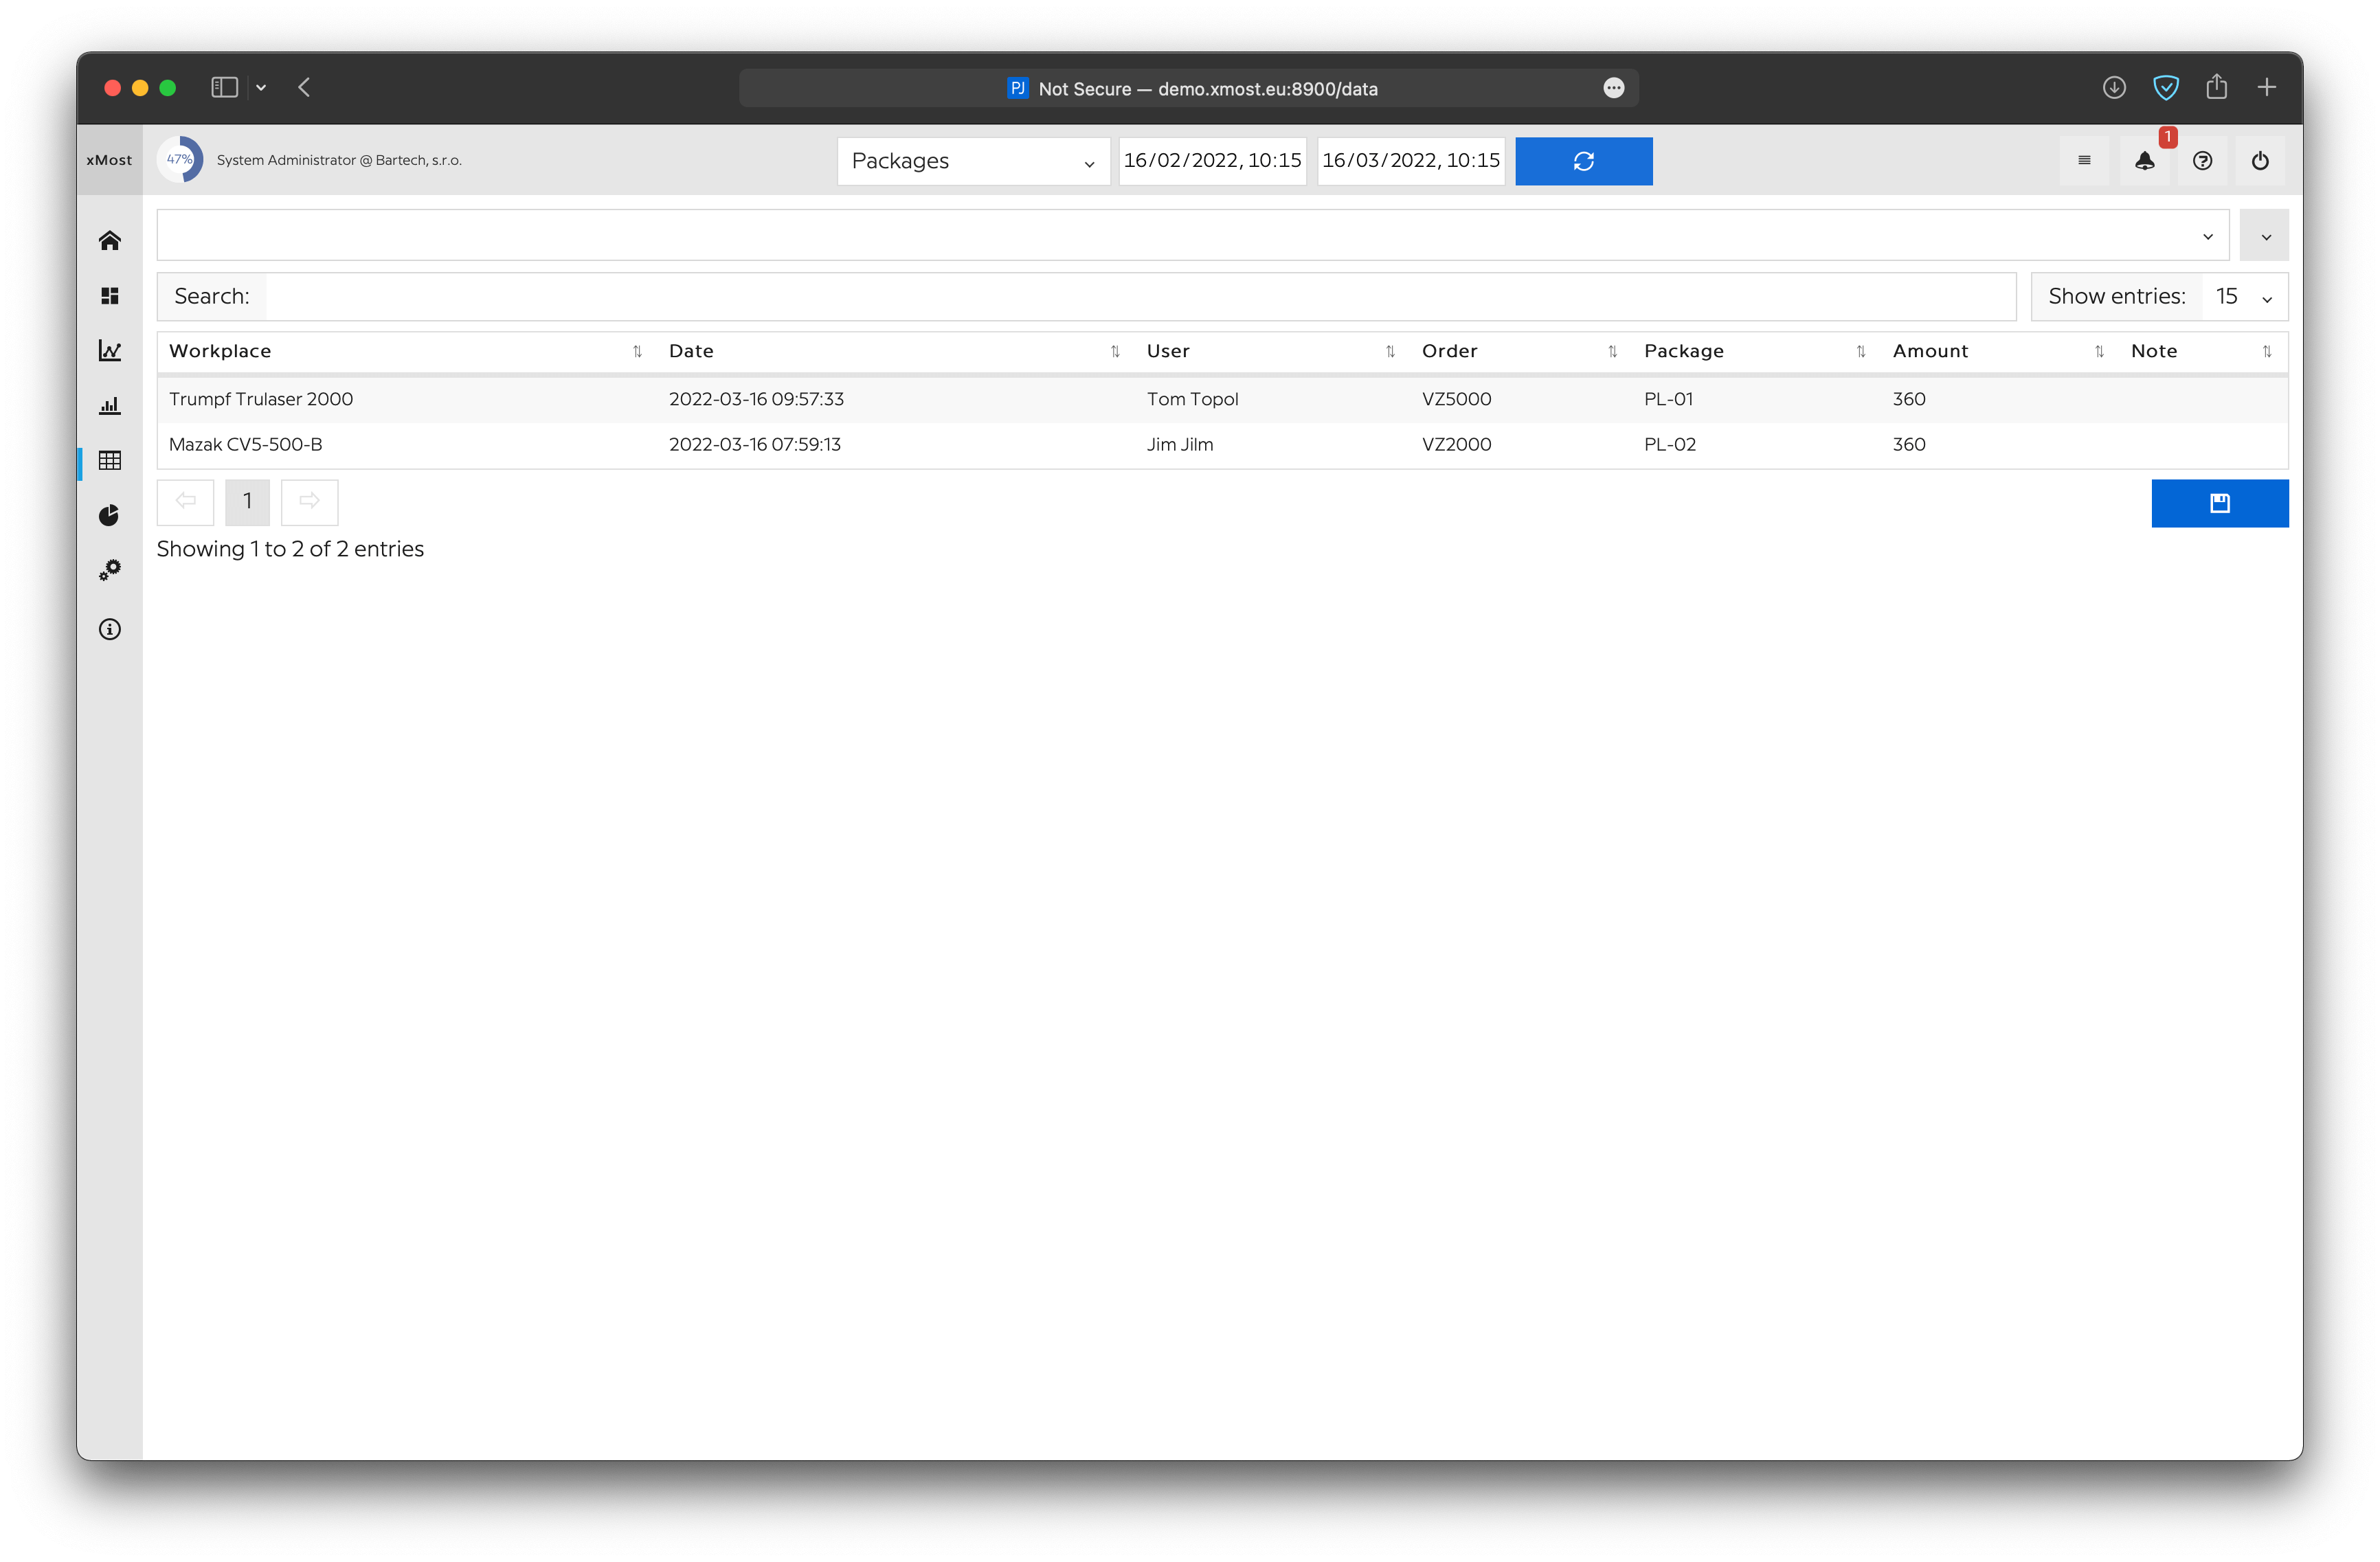Open the pie chart report in sidebar
2380x1562 pixels.
point(110,515)
